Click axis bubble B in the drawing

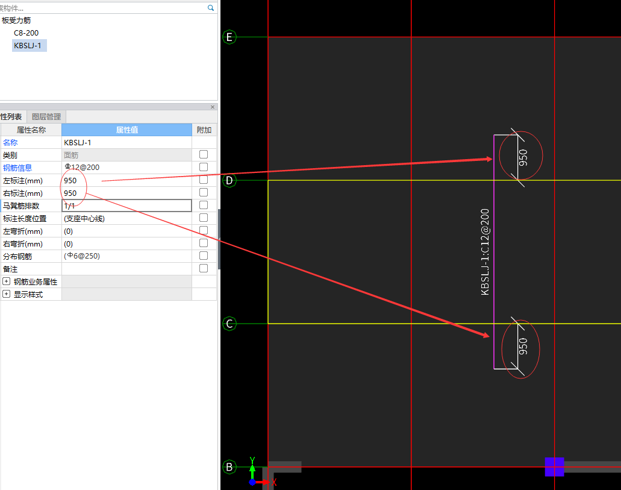click(229, 467)
